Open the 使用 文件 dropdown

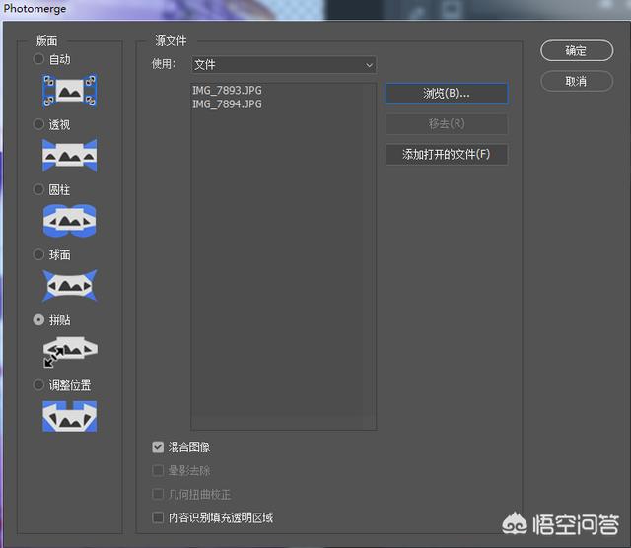(284, 65)
